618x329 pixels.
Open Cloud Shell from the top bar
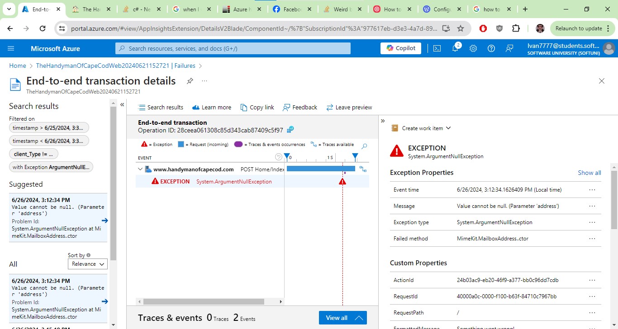point(437,48)
